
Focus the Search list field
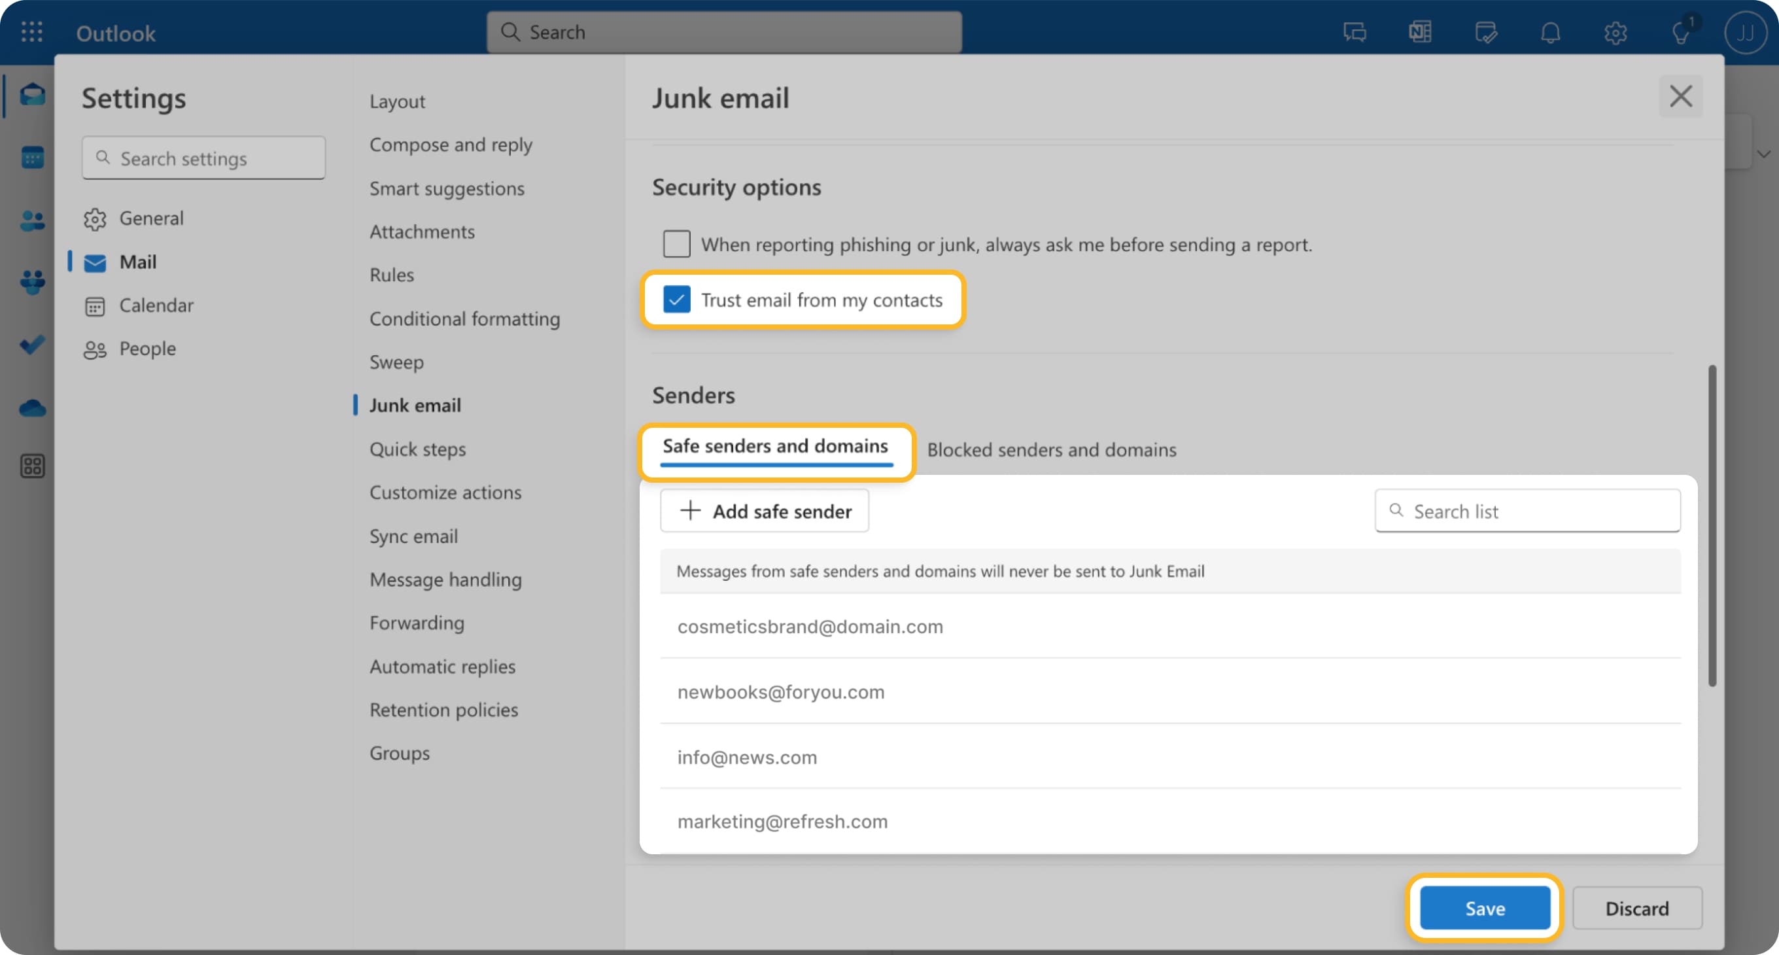pyautogui.click(x=1528, y=511)
